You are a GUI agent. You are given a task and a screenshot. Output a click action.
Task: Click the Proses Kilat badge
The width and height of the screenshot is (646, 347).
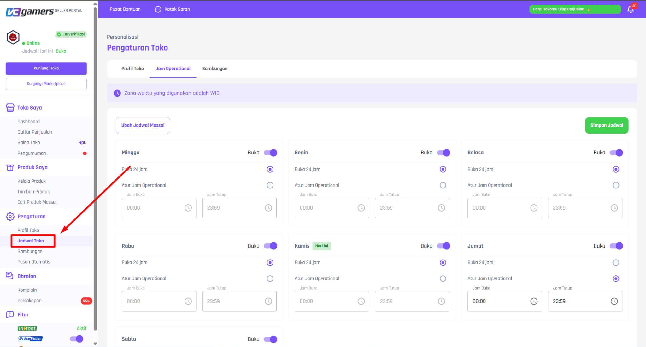tap(30, 339)
